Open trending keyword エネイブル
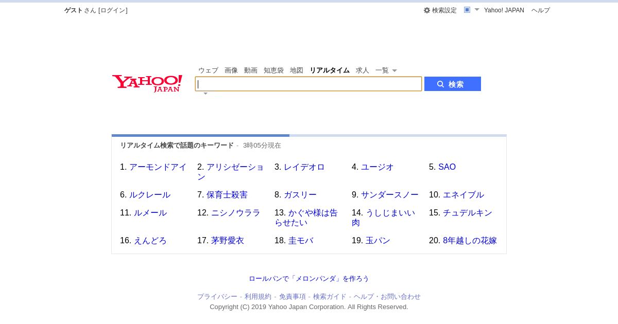This screenshot has width=618, height=324. (463, 195)
